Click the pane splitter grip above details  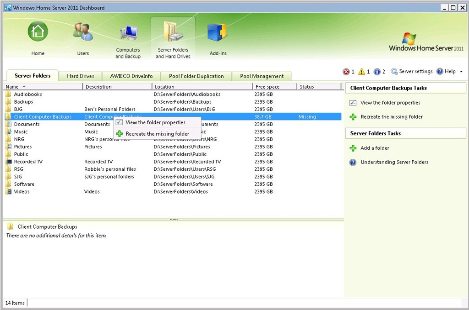[x=174, y=220]
